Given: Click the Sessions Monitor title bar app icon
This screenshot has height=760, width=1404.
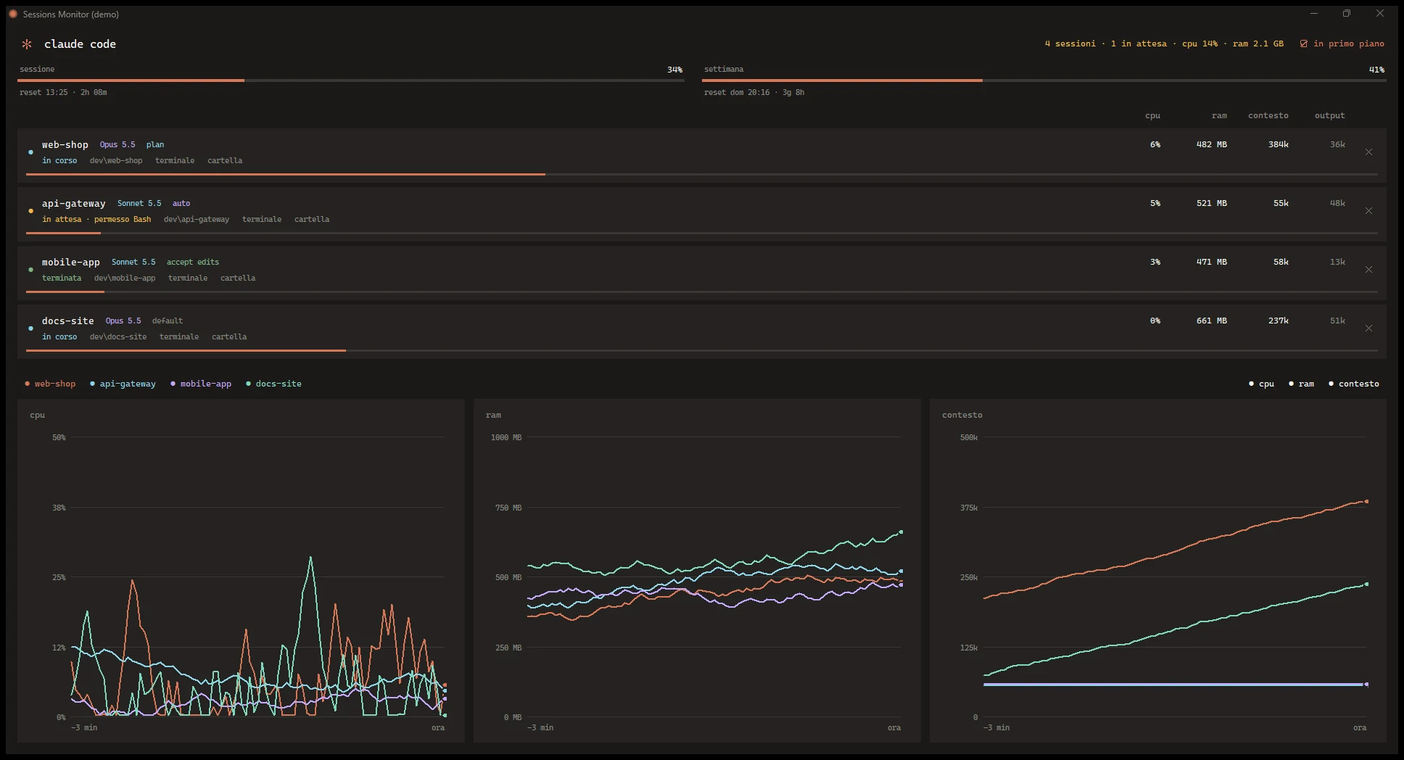Looking at the screenshot, I should tap(13, 14).
